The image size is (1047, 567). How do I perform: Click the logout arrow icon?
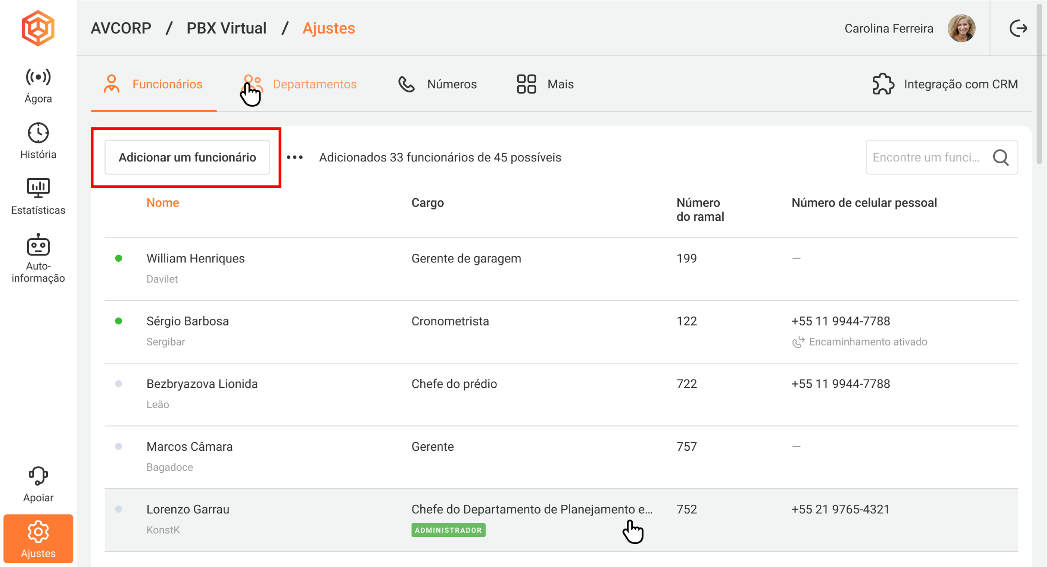point(1018,28)
